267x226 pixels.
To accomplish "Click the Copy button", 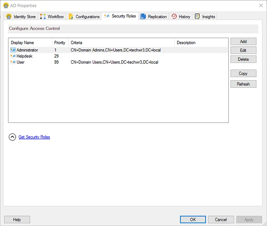I will pos(243,73).
